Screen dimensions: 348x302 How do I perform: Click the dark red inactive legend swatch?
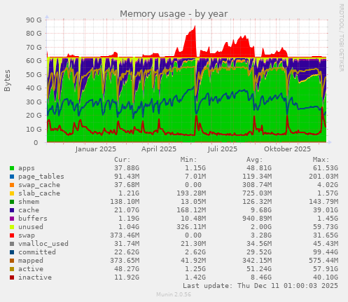(12, 277)
